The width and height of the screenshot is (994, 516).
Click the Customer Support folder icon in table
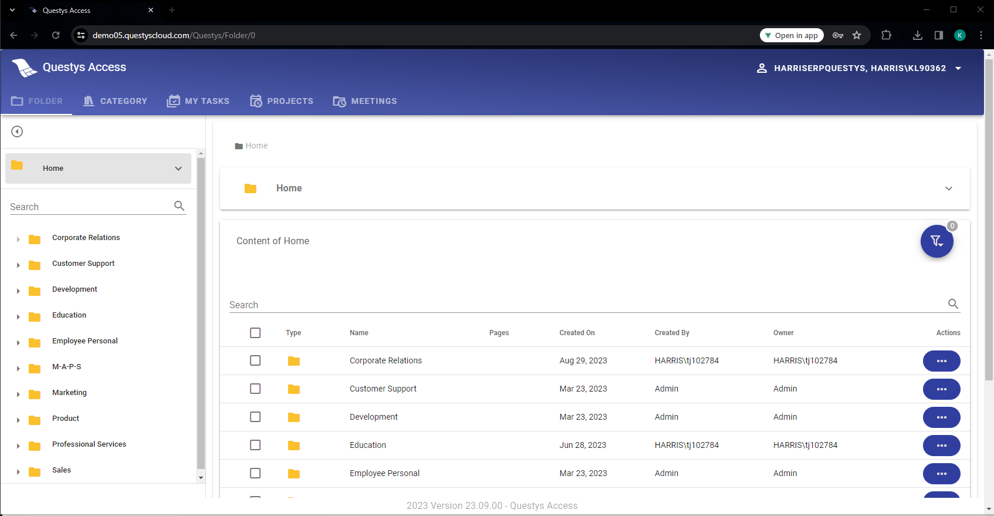click(x=294, y=389)
